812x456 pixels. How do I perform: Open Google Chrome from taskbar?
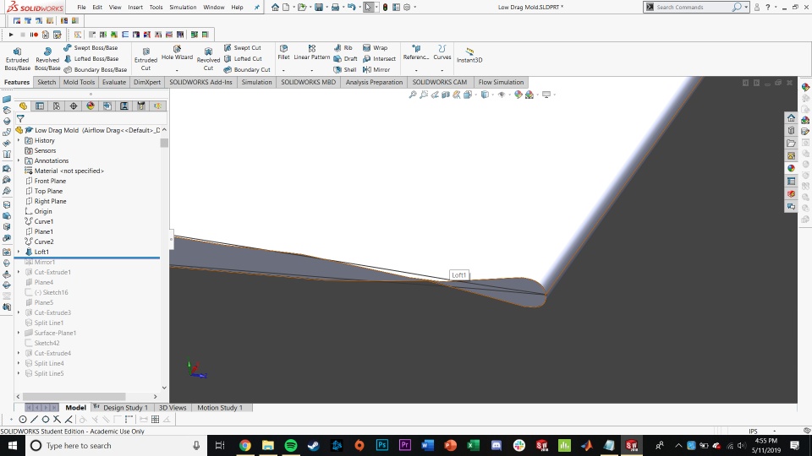click(x=245, y=445)
